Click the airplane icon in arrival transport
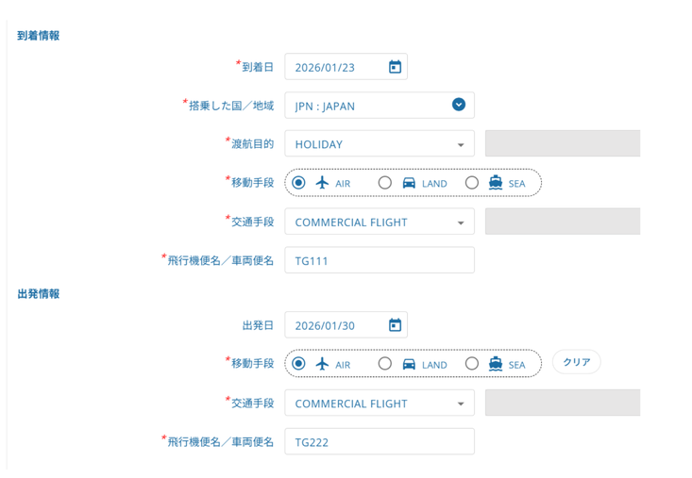The width and height of the screenshot is (692, 478). 323,183
